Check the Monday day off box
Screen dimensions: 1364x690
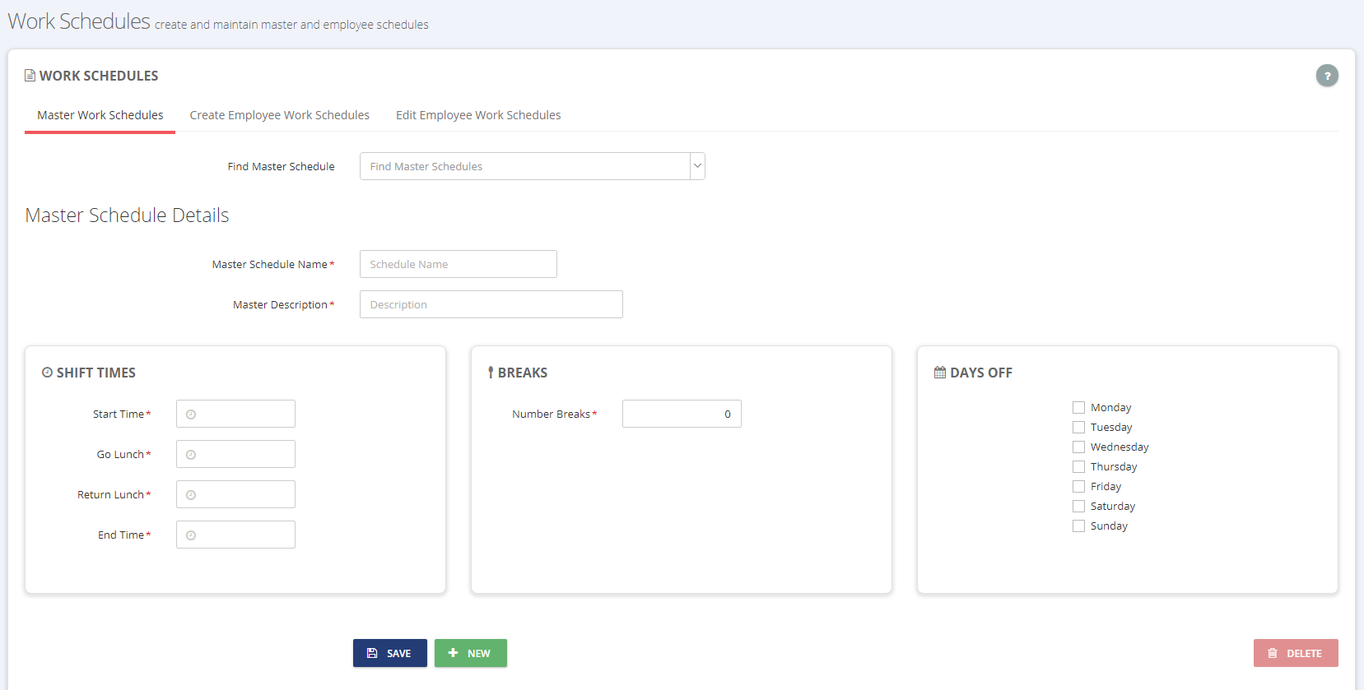1078,407
